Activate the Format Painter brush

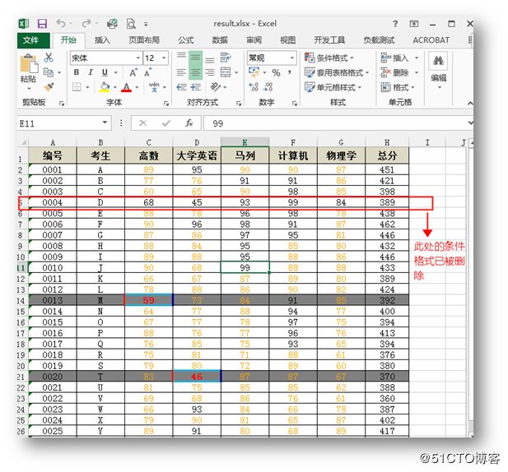coord(49,86)
